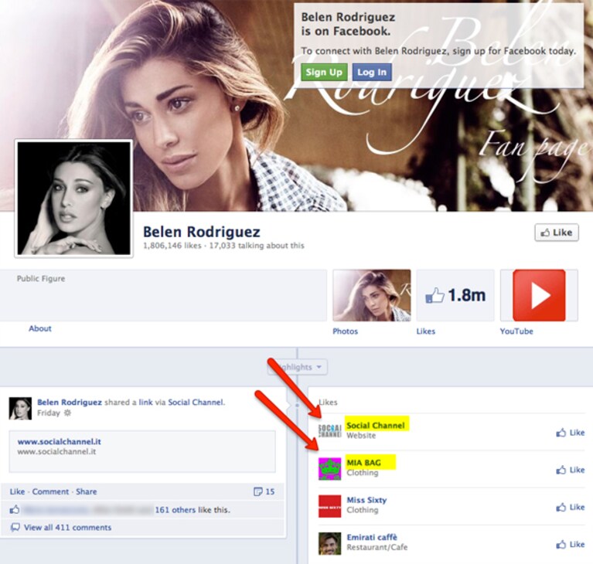Open the Social Channel page name

(376, 425)
